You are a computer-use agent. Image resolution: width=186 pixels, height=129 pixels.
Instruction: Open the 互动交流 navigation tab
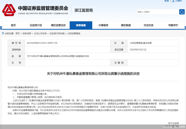pyautogui.click(x=148, y=25)
